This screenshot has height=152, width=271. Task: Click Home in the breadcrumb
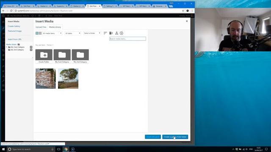[x=49, y=45]
